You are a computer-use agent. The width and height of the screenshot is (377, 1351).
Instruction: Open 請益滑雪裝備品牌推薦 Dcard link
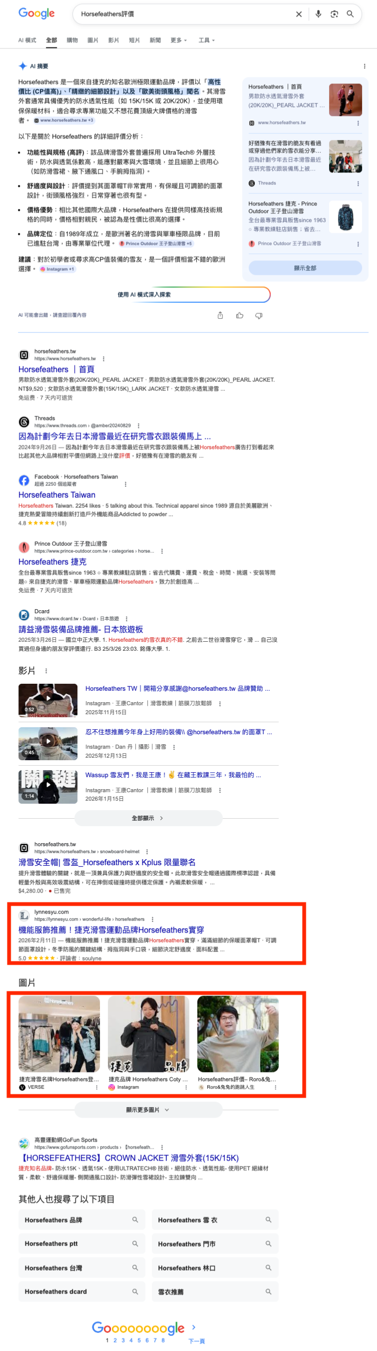(x=80, y=629)
